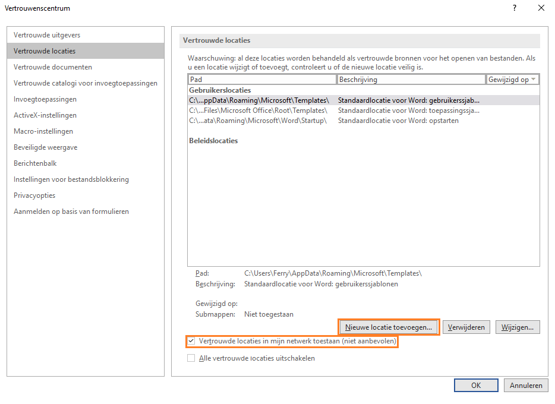Click description 'Standaardlocatie voor Word: gebruikerssjab...'
The image size is (555, 404).
[409, 100]
